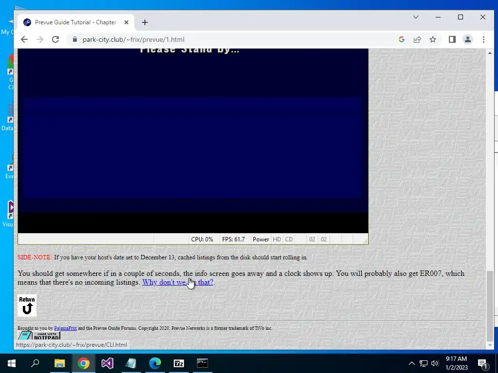
Task: Click the CD indicator in emulator status bar
Action: coord(289,239)
